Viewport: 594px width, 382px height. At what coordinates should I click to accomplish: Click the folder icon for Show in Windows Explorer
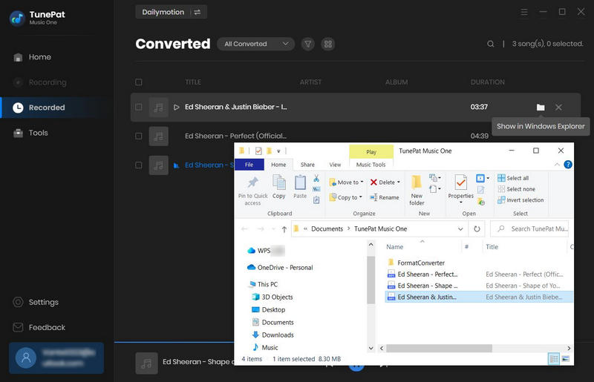pos(541,108)
